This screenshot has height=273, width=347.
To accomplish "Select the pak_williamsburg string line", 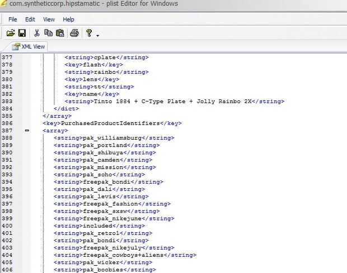I will [x=114, y=138].
